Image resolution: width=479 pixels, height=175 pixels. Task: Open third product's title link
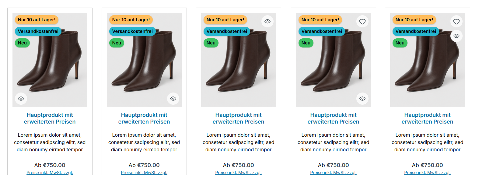[239, 118]
